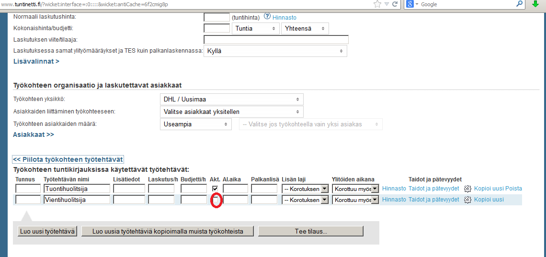Open downloads with the green arrow icon
Image resolution: width=546 pixels, height=257 pixels.
536,4
